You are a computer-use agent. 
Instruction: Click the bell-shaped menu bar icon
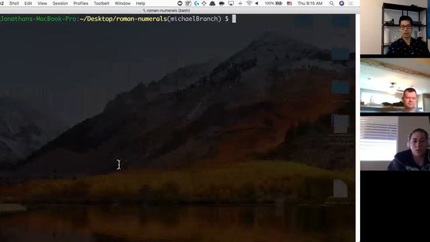pyautogui.click(x=212, y=3)
